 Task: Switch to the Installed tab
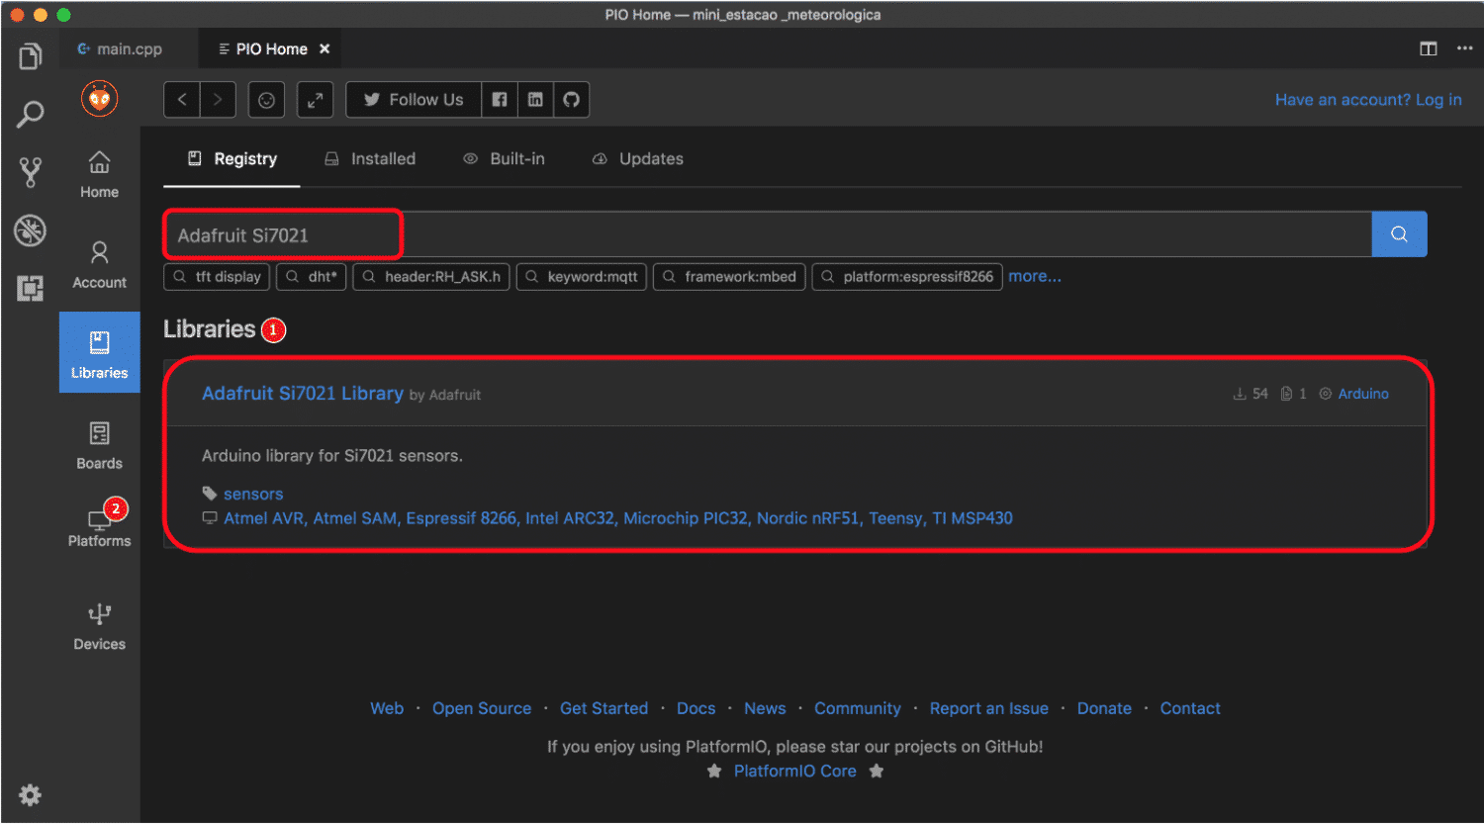pos(371,159)
